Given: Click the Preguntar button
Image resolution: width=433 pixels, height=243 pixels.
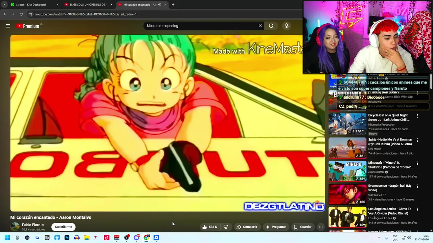Looking at the screenshot, I should coord(276,227).
